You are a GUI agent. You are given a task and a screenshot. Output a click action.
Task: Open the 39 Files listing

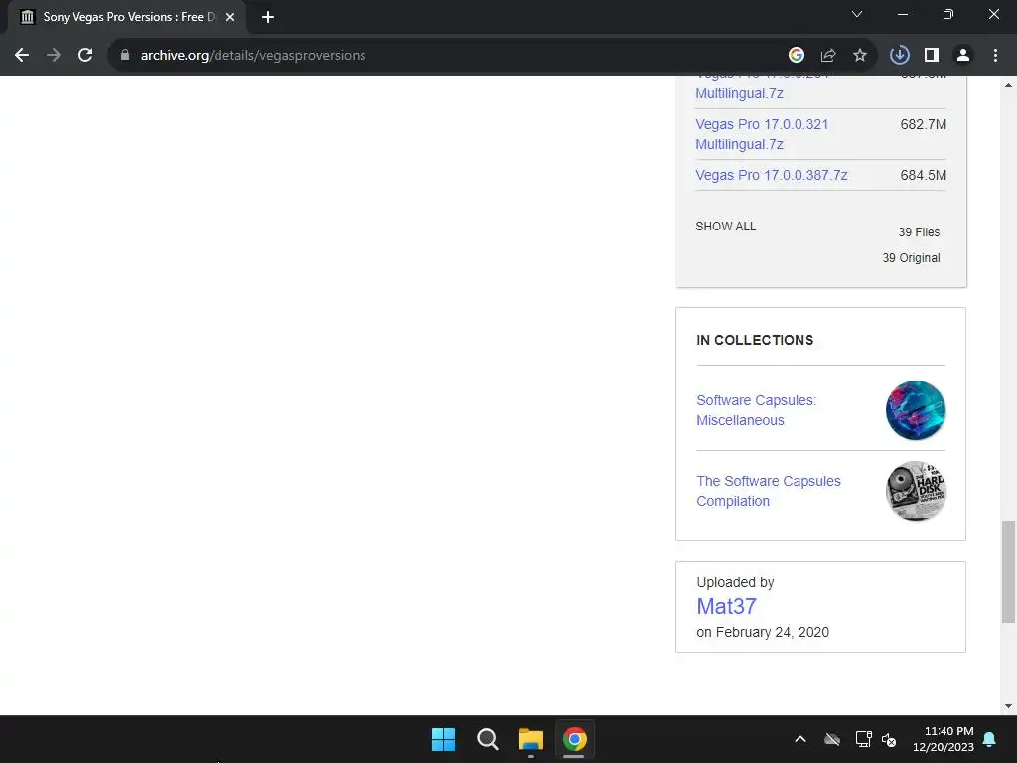[919, 232]
